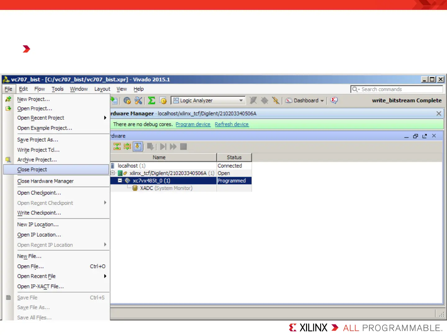Open the Edit menu
The height and width of the screenshot is (335, 447).
tap(23, 89)
